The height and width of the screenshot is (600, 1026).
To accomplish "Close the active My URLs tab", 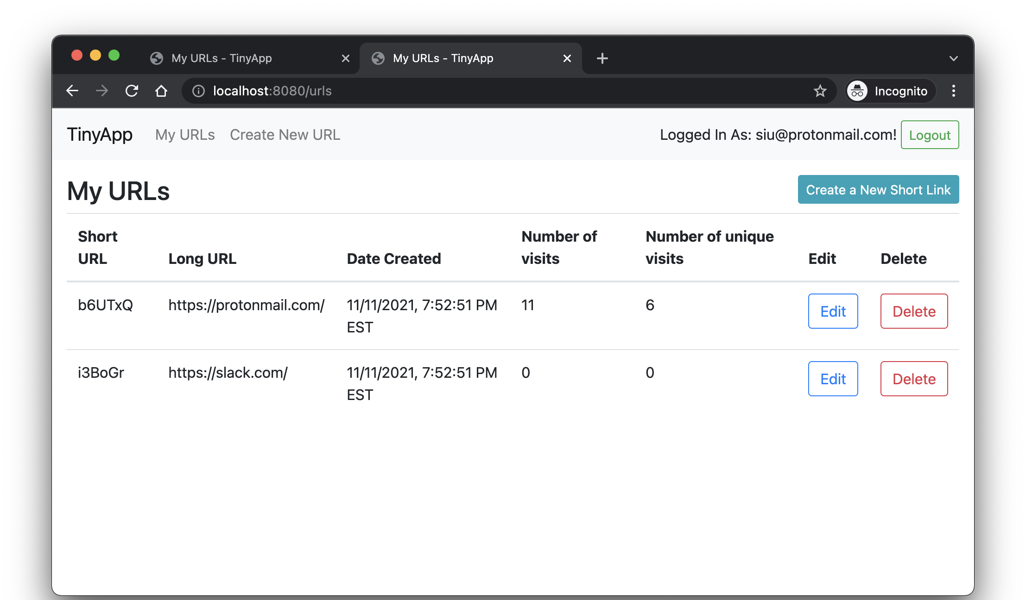I will (x=567, y=58).
